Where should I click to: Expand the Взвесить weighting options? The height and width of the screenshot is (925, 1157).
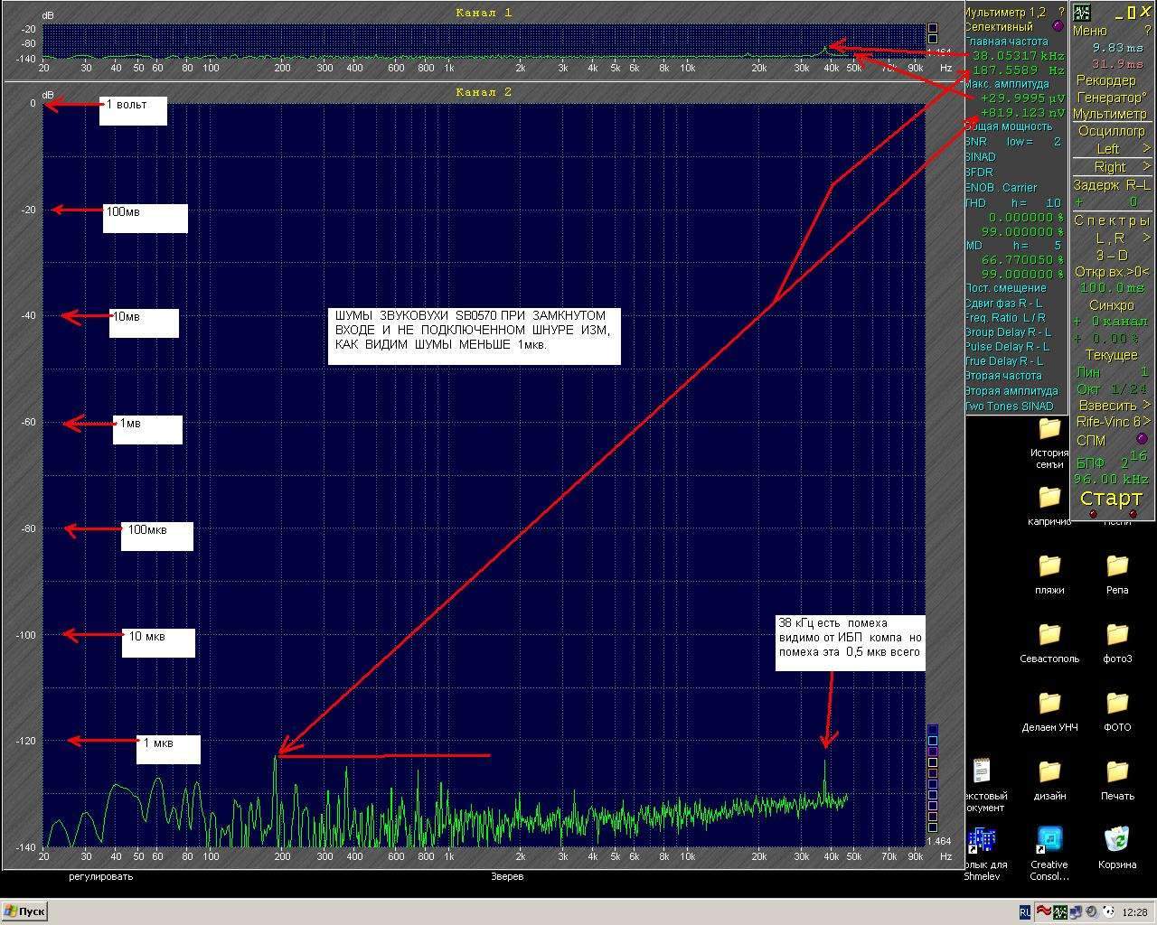pyautogui.click(x=1113, y=405)
